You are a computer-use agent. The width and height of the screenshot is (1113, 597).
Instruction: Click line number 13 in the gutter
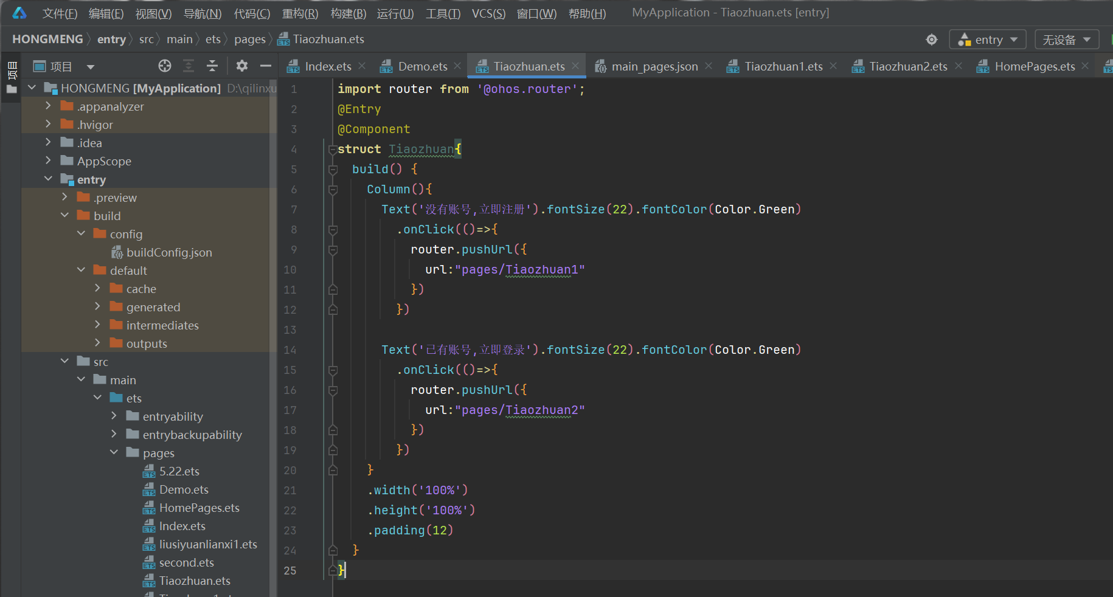pyautogui.click(x=290, y=330)
